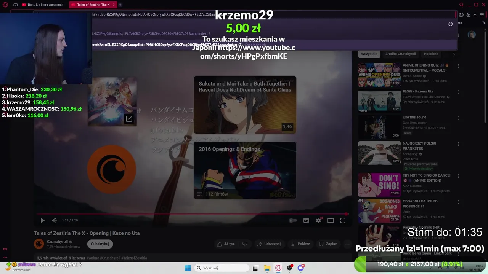Screen dimensions: 488x274
Task: Select the Wszystkie filter chip
Action: 369,54
